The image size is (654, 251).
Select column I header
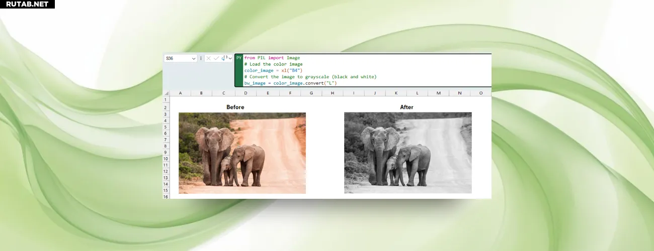click(354, 93)
